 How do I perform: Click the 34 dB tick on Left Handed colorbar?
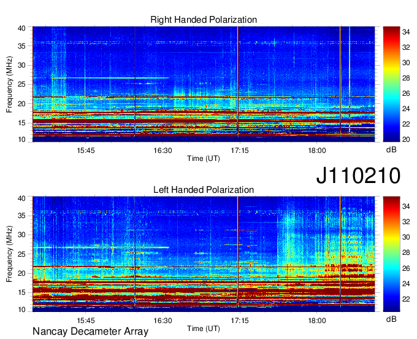point(406,206)
